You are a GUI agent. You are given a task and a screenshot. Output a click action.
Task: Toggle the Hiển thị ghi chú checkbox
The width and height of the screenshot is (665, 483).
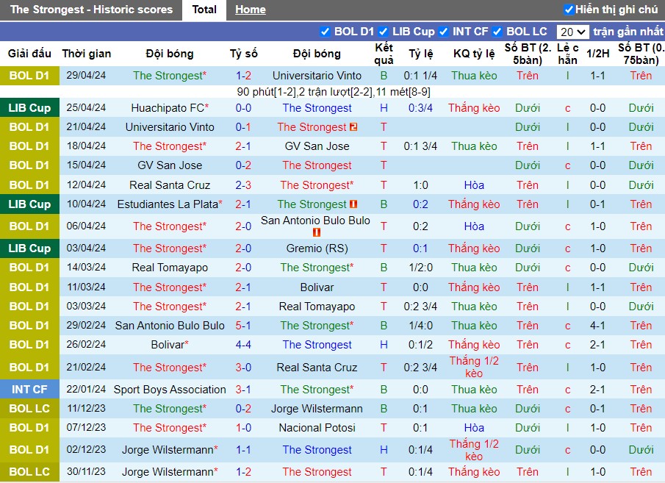click(x=569, y=10)
